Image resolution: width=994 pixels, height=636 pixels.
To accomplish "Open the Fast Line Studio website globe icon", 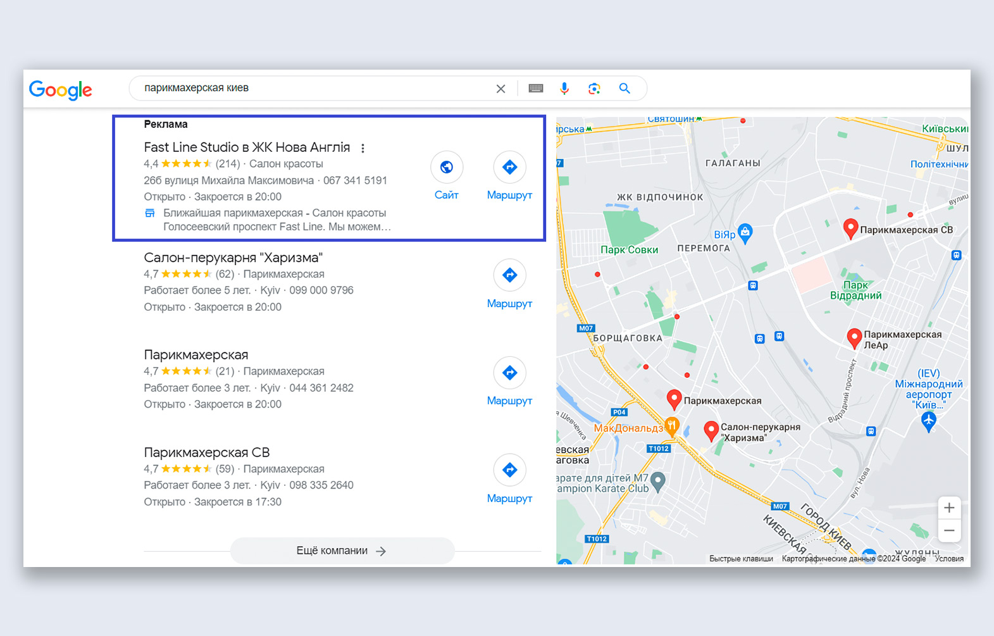I will click(x=447, y=167).
